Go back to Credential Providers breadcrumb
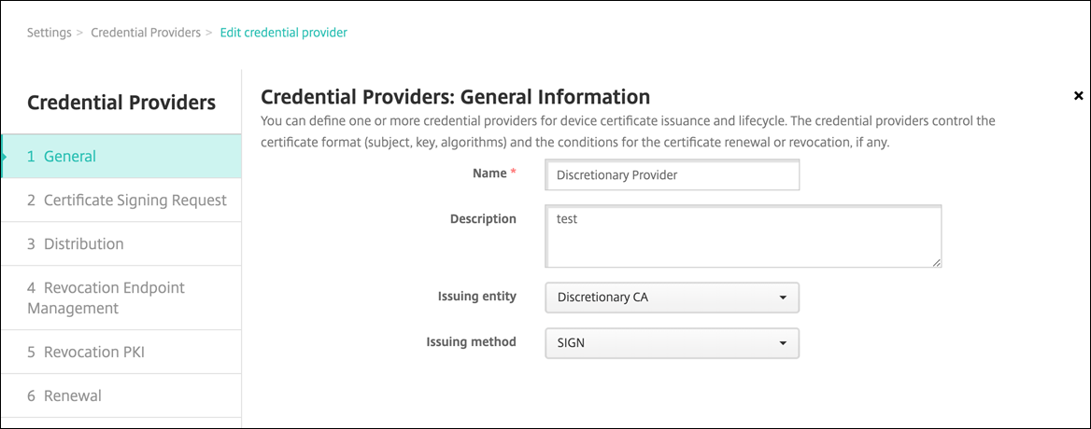The width and height of the screenshot is (1091, 429). tap(146, 33)
